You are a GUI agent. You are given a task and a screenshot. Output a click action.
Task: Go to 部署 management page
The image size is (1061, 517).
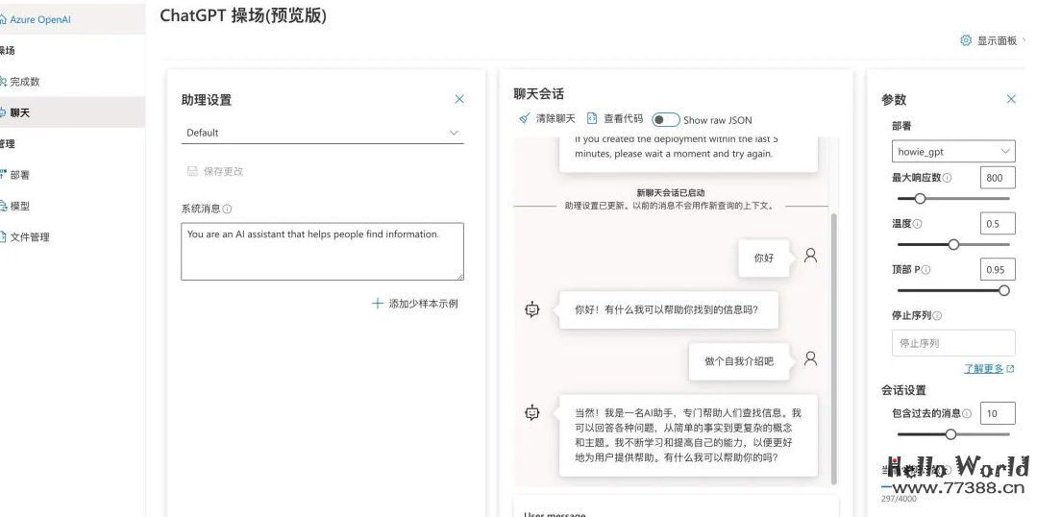pyautogui.click(x=19, y=175)
